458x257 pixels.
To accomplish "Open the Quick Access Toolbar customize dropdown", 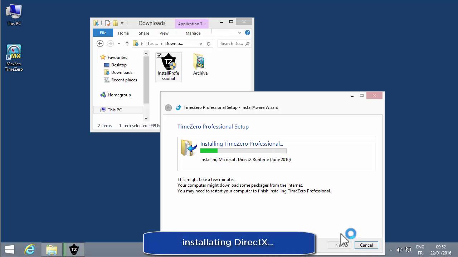I will click(122, 23).
